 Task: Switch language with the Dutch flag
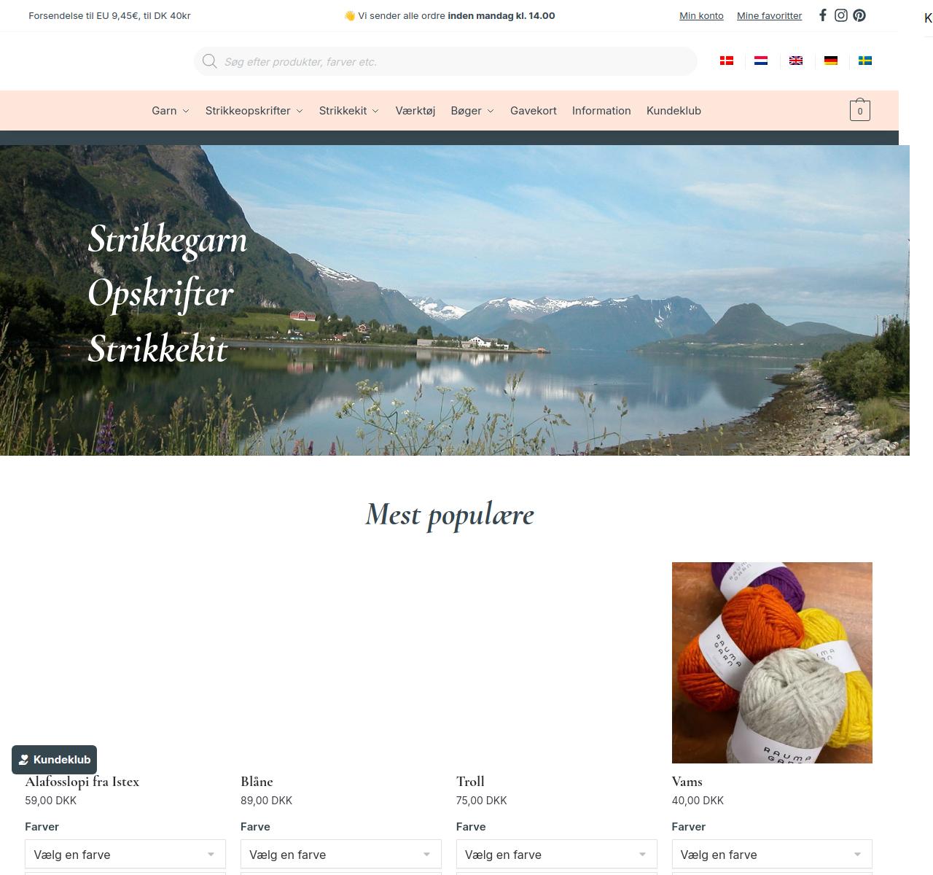pyautogui.click(x=761, y=61)
